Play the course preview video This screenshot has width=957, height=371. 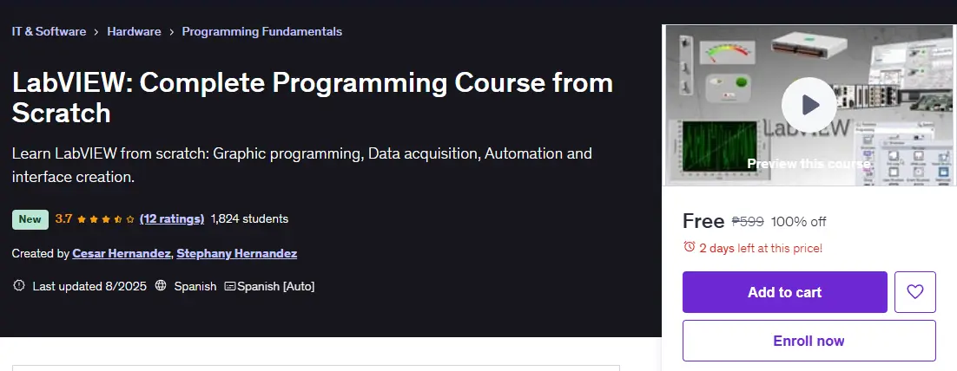click(808, 105)
